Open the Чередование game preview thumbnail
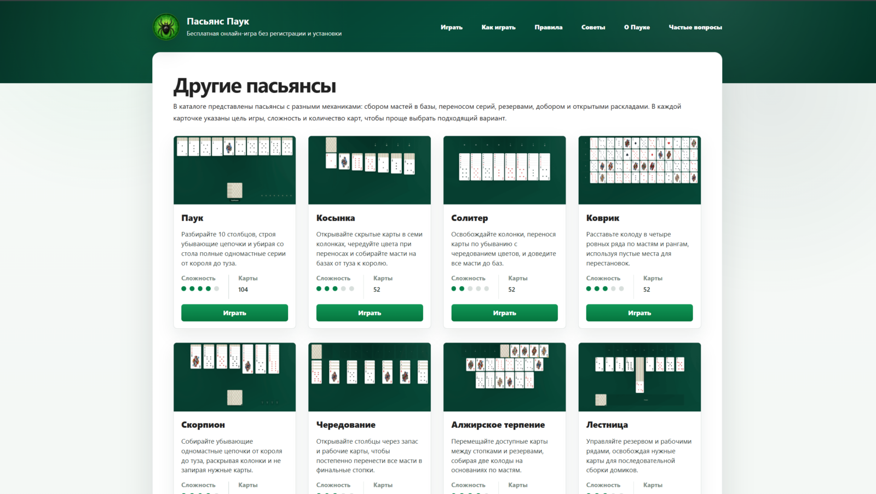 pyautogui.click(x=370, y=377)
